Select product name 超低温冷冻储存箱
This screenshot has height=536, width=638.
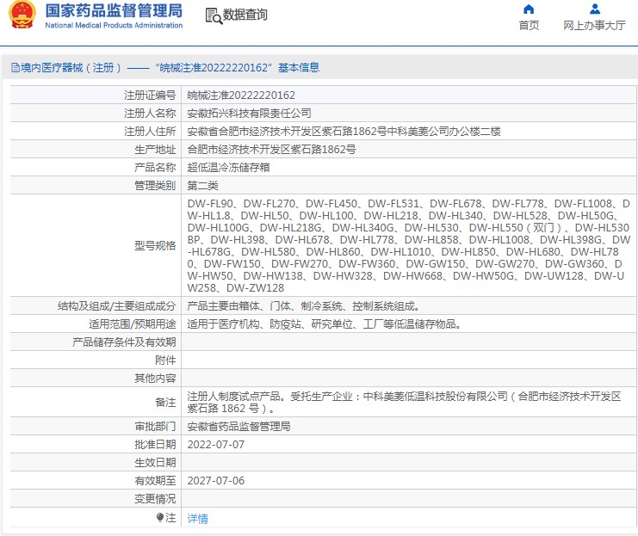pyautogui.click(x=228, y=168)
